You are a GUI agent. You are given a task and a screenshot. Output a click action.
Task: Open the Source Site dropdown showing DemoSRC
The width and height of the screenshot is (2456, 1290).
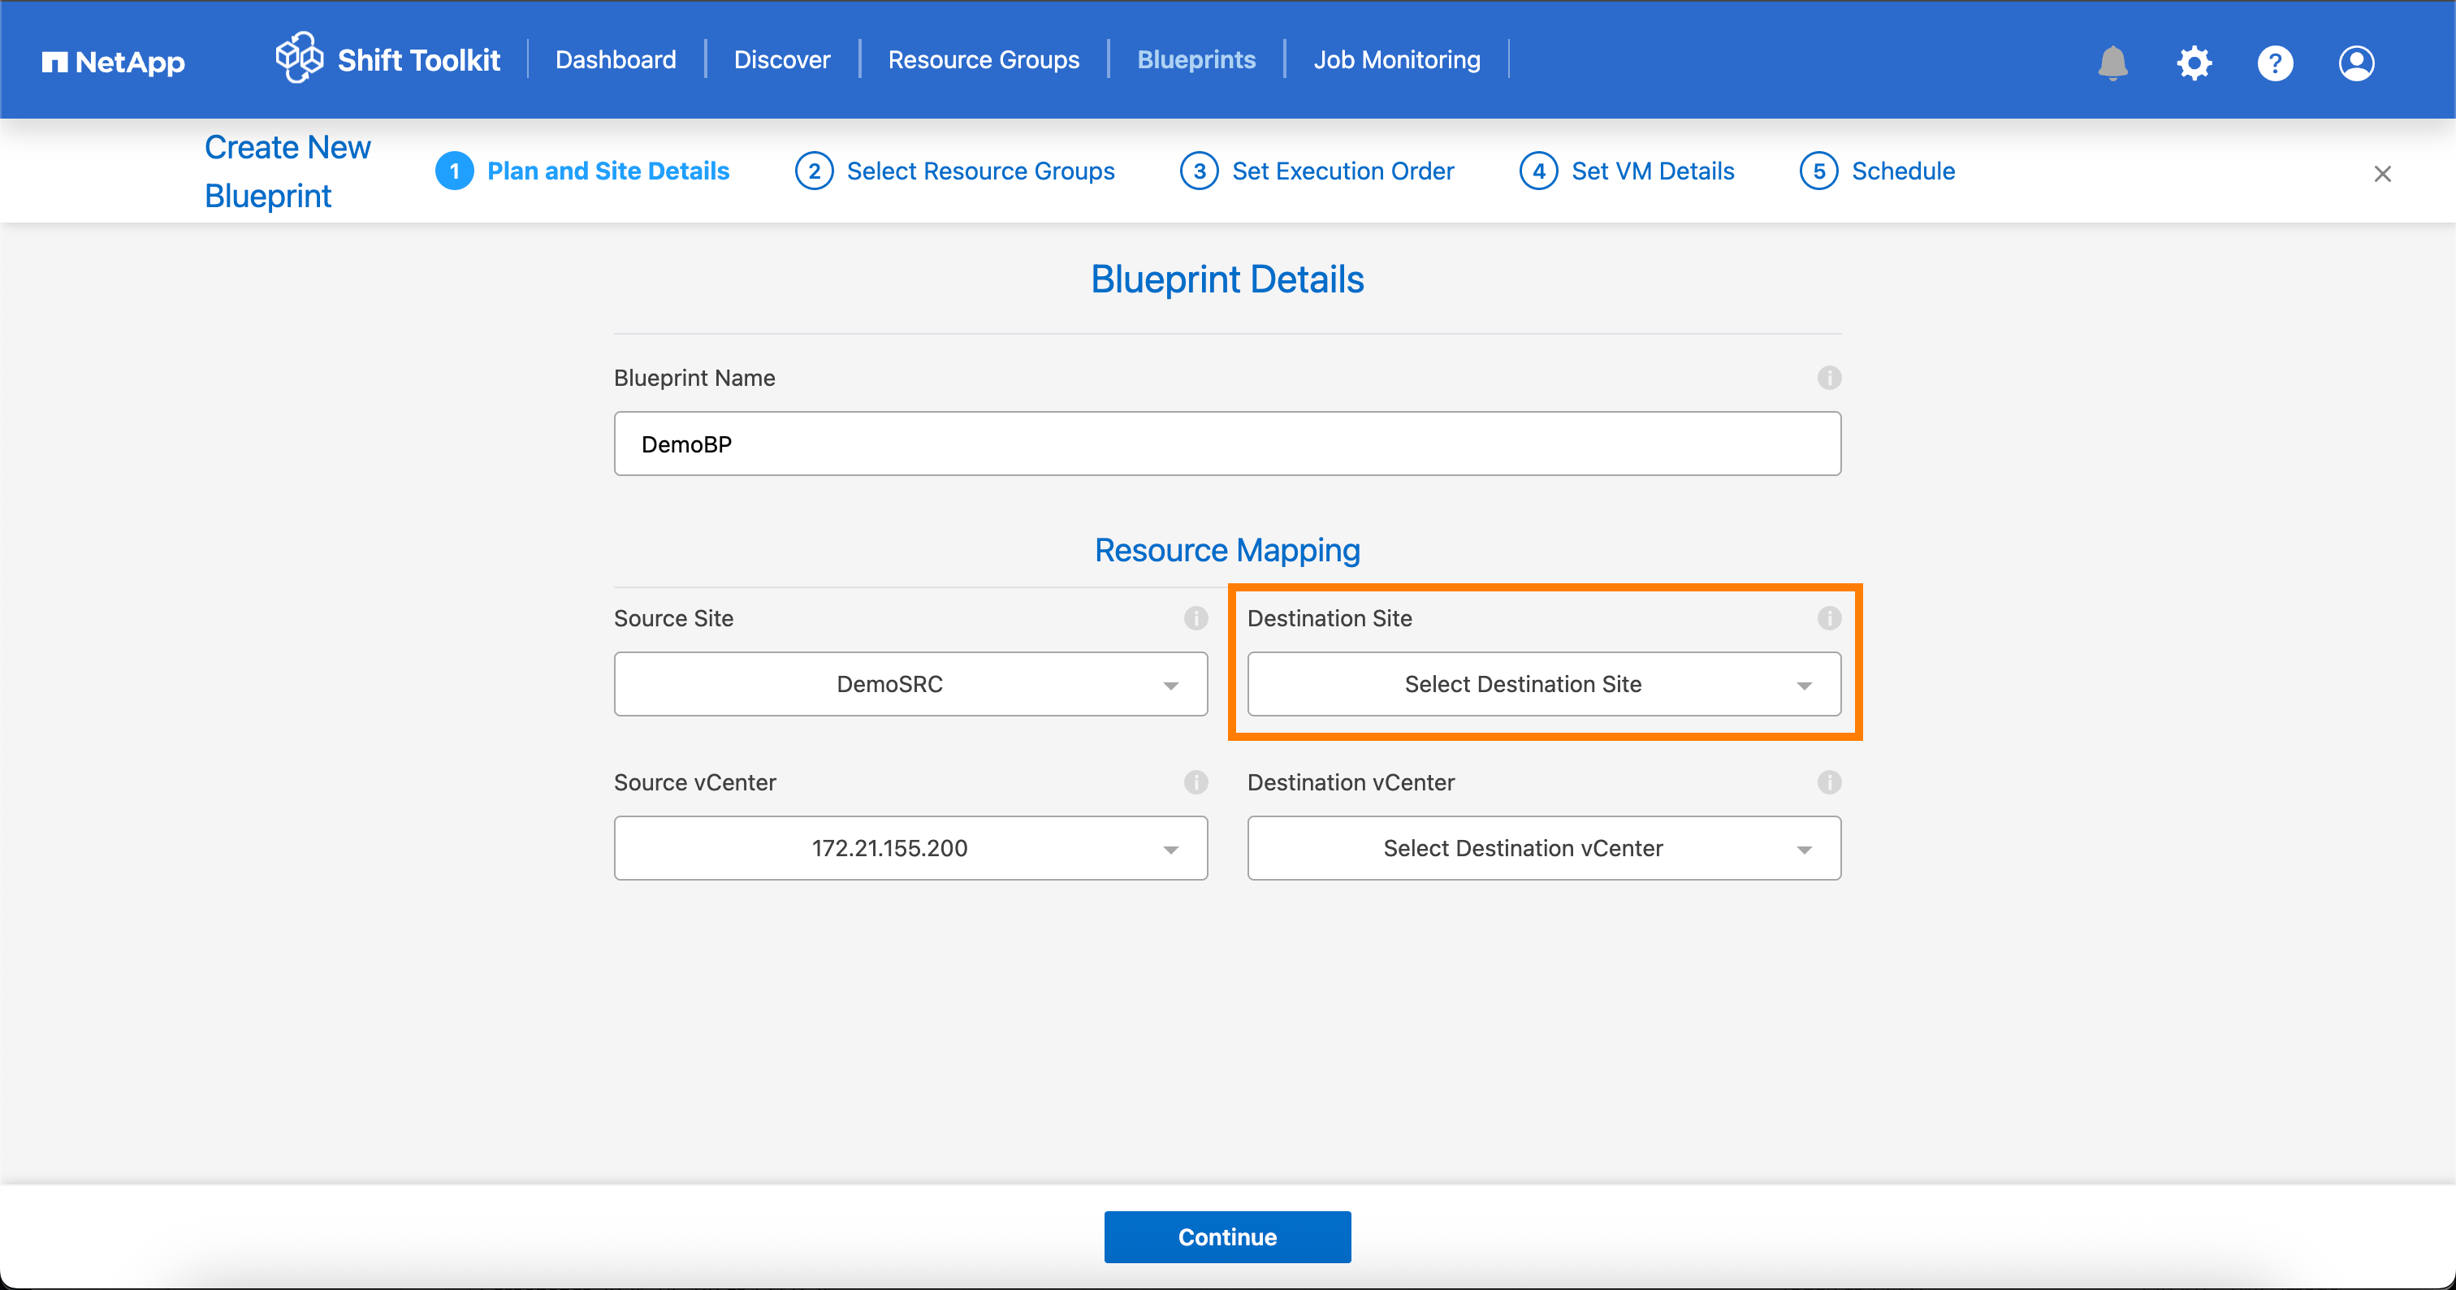click(x=910, y=684)
